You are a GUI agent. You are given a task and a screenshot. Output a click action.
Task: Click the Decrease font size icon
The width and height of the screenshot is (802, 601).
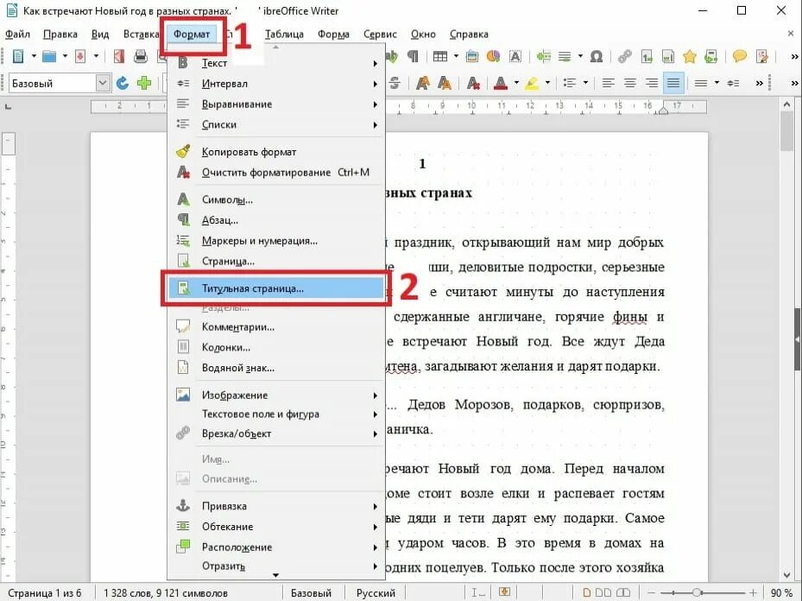click(445, 83)
